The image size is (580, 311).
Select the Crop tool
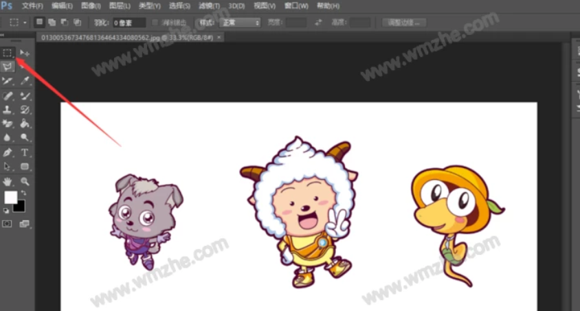pyautogui.click(x=8, y=81)
